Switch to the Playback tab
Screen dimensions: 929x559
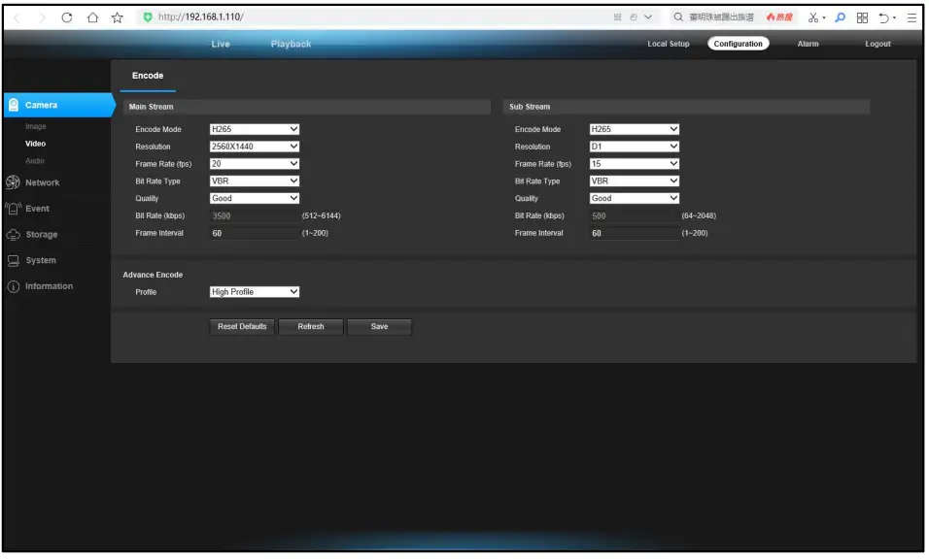click(x=291, y=44)
